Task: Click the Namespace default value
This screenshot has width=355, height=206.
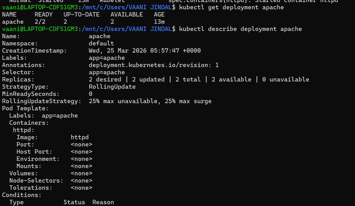Action: (x=101, y=43)
